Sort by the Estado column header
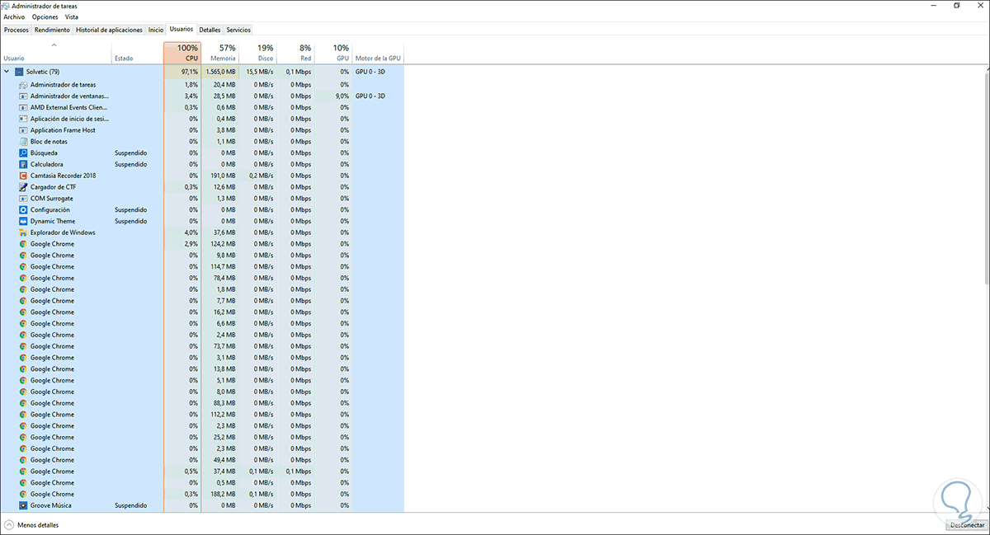The height and width of the screenshot is (535, 990). point(137,53)
